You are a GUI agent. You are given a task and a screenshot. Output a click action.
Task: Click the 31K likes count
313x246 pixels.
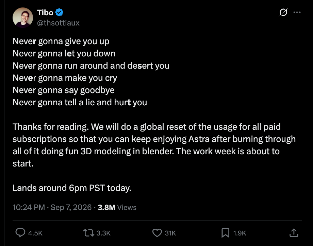[x=170, y=233]
